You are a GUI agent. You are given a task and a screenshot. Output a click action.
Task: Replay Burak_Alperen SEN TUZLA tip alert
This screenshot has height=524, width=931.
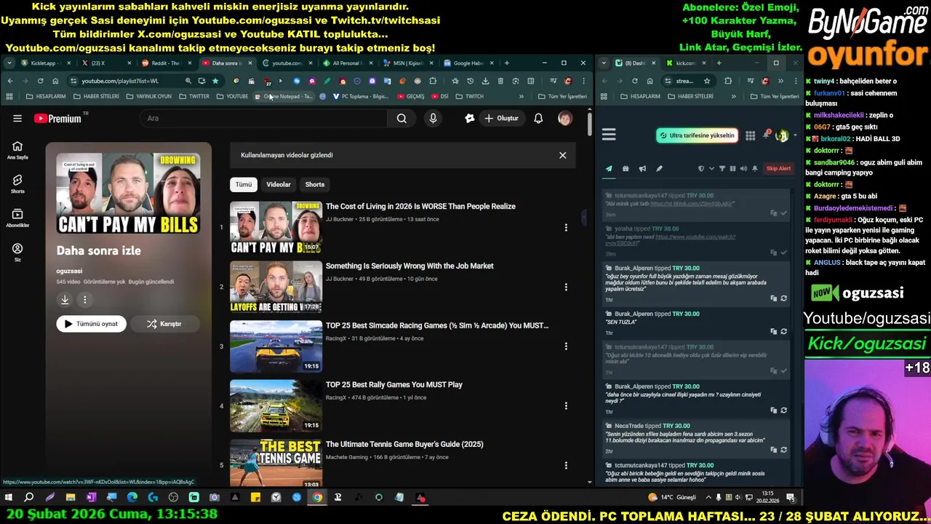point(783,331)
